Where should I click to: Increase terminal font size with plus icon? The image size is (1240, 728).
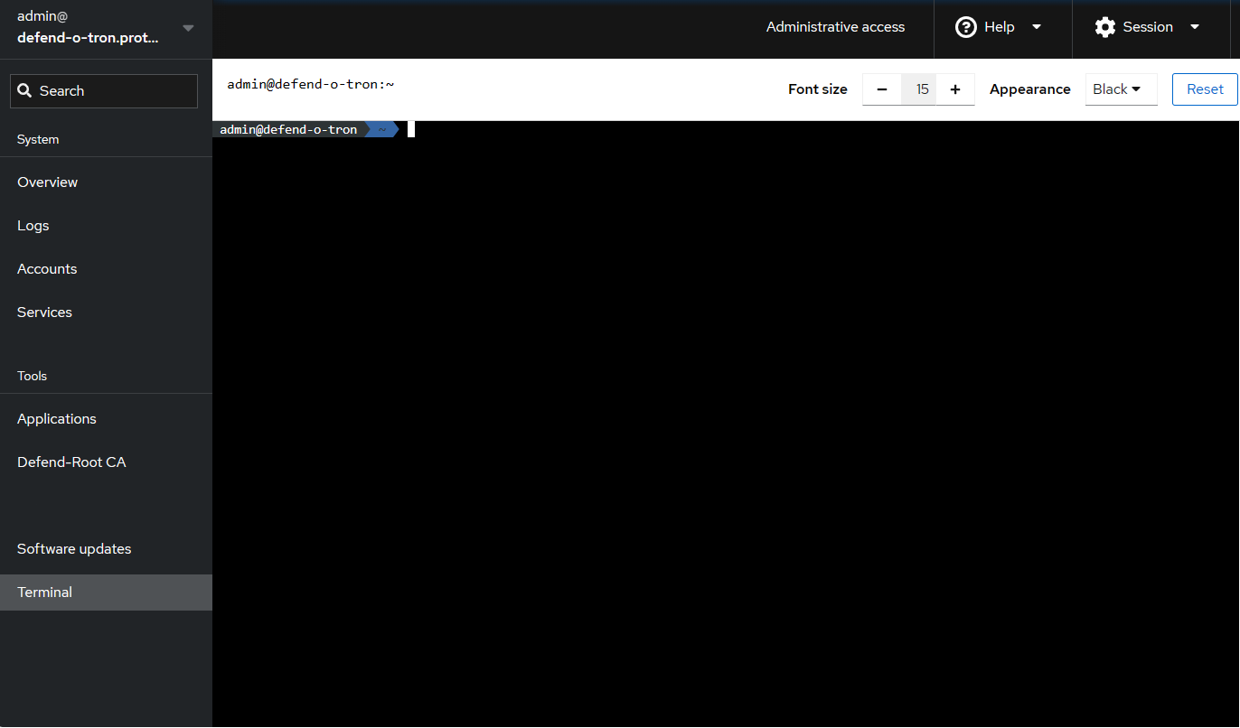click(x=955, y=89)
